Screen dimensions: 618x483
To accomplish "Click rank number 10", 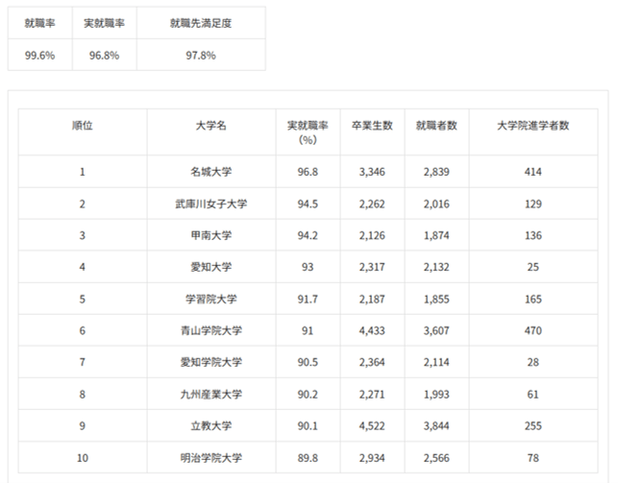I will (83, 458).
